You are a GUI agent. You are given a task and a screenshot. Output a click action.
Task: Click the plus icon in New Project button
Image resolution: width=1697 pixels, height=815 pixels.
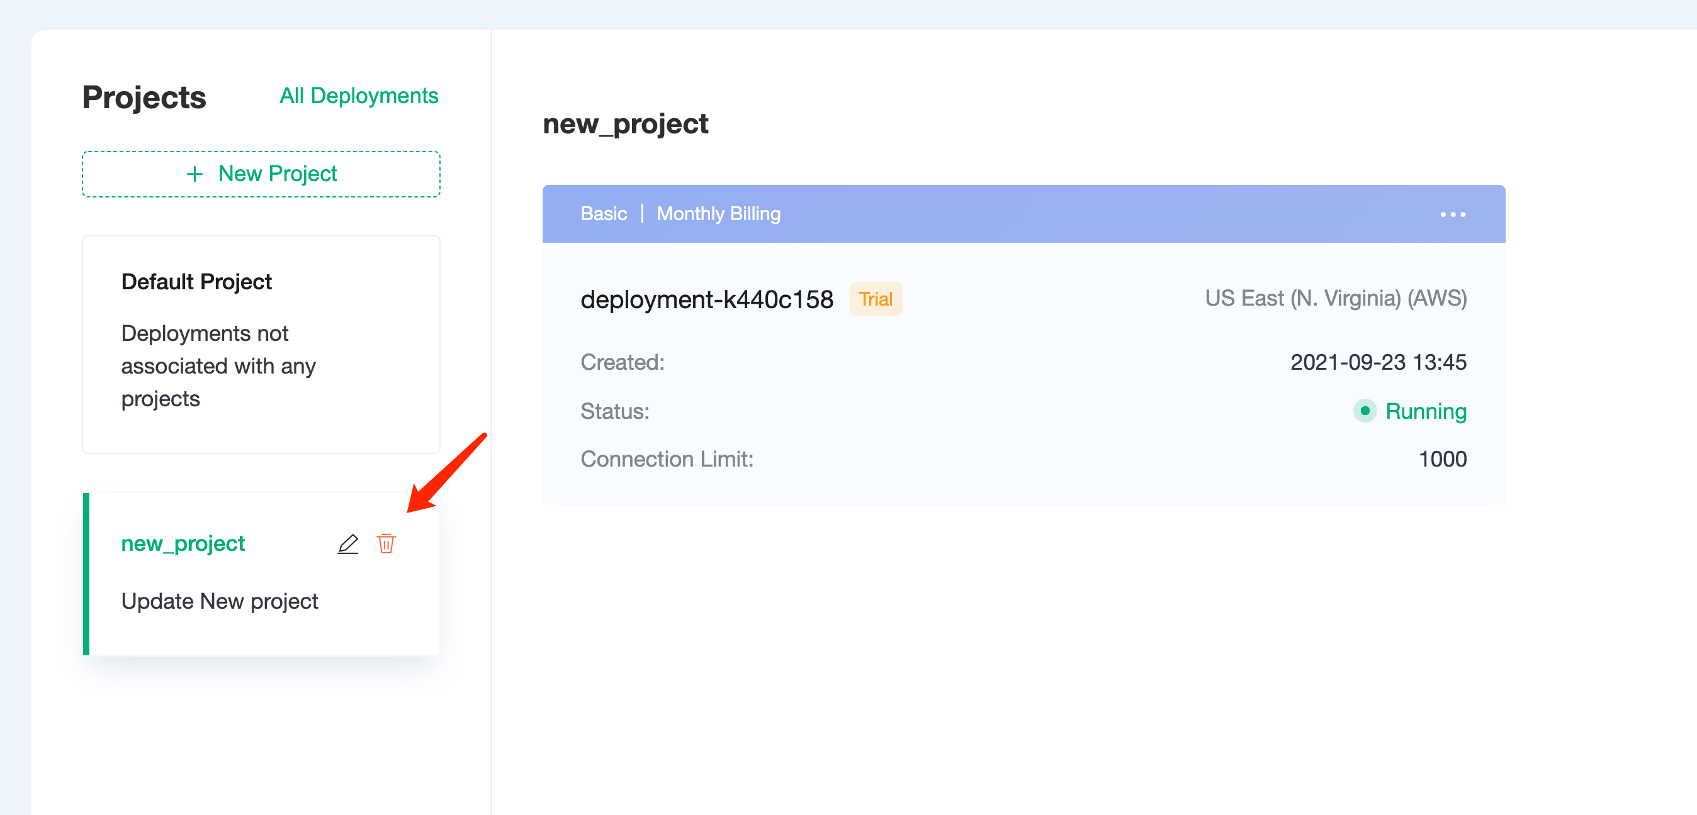[195, 174]
